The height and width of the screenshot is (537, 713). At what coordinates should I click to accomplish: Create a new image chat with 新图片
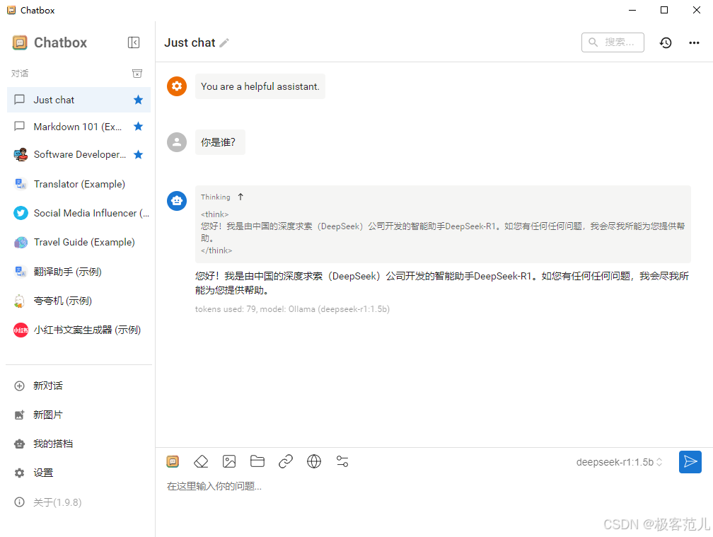79,415
